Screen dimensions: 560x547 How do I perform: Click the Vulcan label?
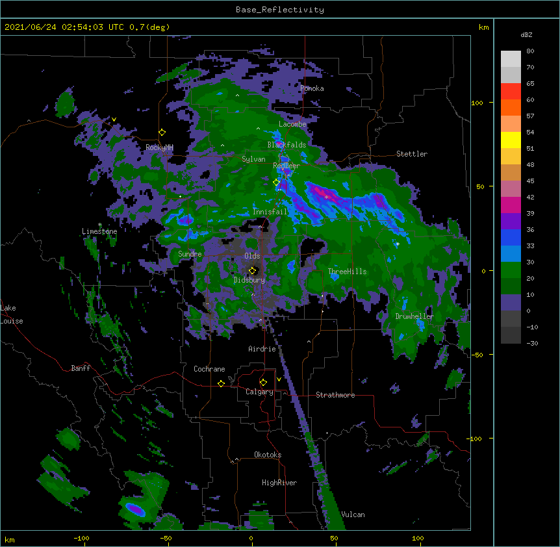point(353,515)
